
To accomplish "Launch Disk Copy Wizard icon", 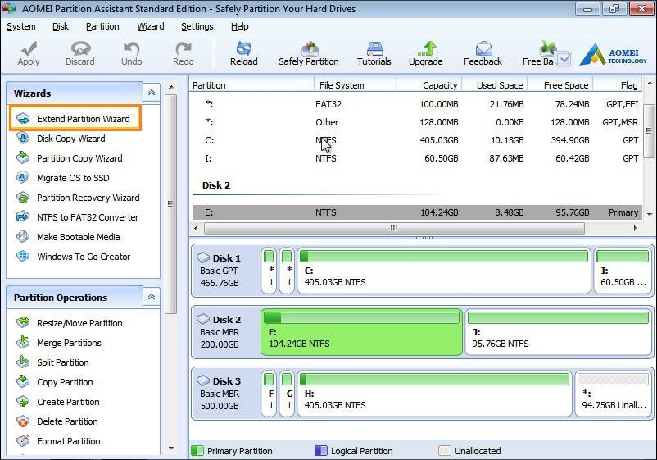I will coord(23,139).
